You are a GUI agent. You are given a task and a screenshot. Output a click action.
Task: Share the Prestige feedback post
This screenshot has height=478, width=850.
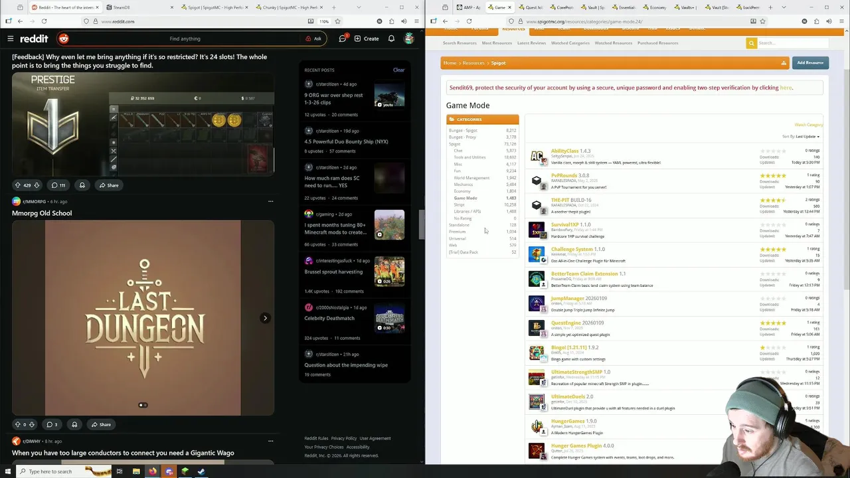coord(108,185)
